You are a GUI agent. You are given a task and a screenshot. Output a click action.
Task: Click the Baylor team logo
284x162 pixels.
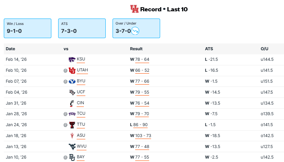[x=72, y=157]
